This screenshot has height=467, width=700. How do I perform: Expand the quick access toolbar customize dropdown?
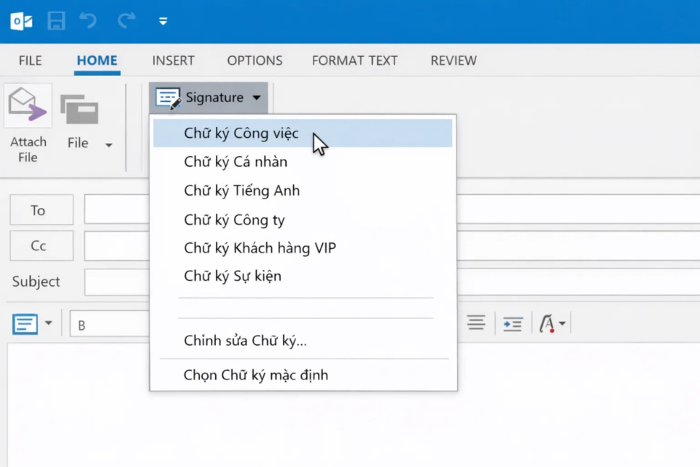(163, 21)
